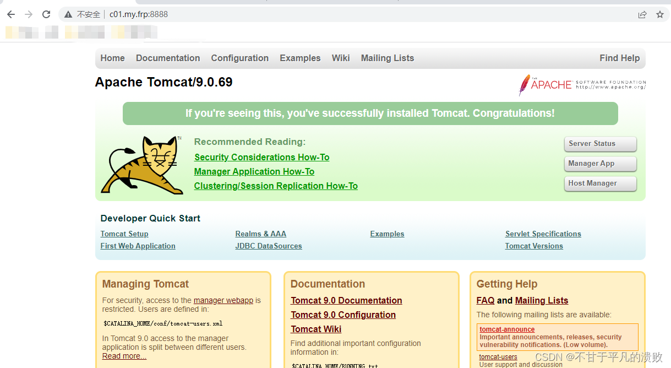Open the Tomcat Wiki link
671x368 pixels.
316,329
